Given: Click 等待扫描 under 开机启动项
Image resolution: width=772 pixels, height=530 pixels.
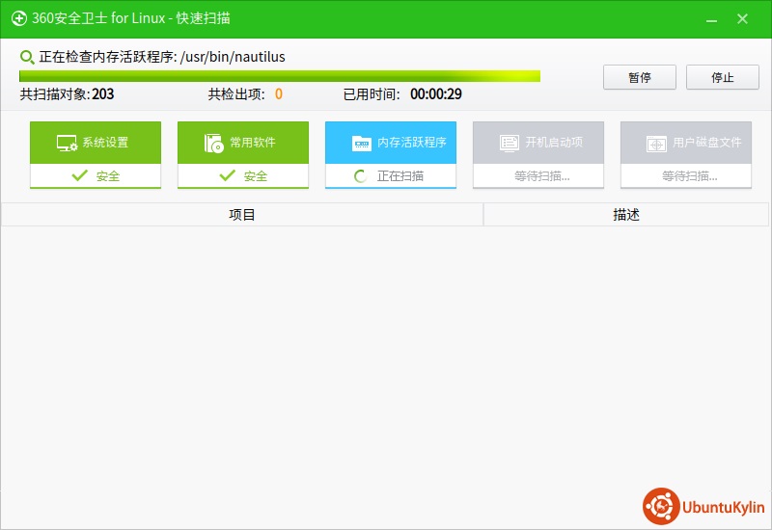Looking at the screenshot, I should click(542, 176).
